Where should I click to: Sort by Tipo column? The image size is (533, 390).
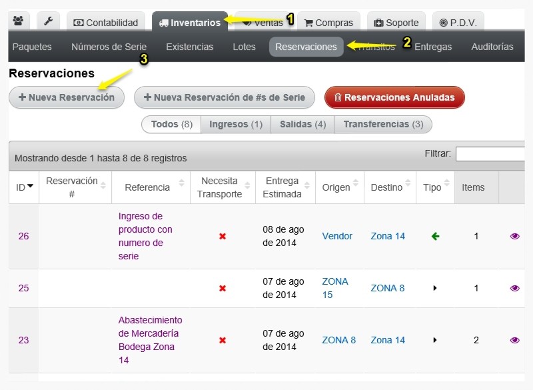(436, 187)
